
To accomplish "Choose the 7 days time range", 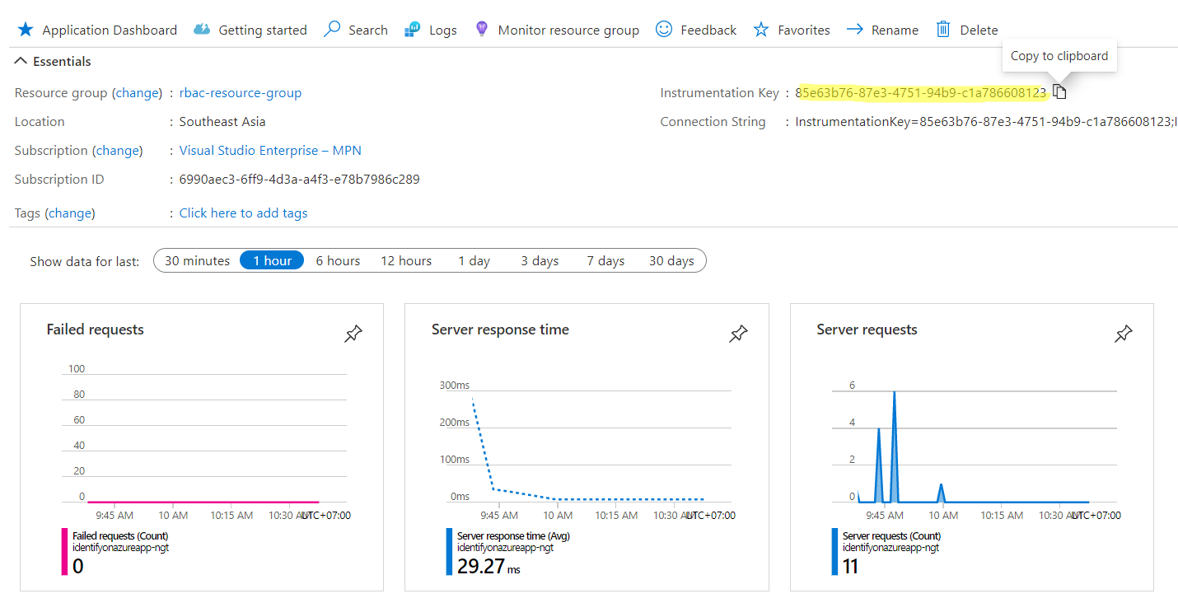I will tap(605, 260).
